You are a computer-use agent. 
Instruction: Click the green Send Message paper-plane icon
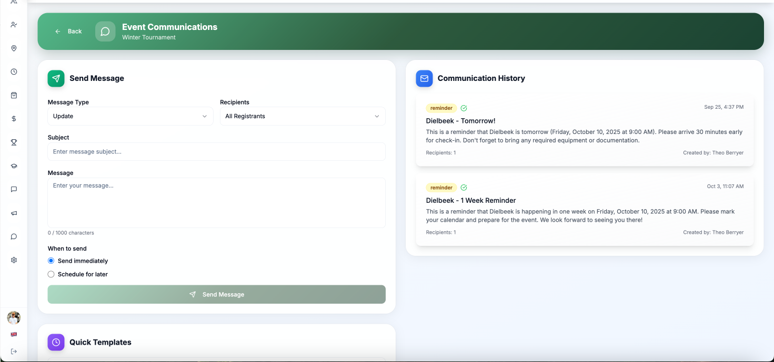pyautogui.click(x=56, y=78)
